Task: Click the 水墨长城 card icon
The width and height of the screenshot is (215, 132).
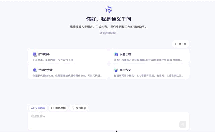Action: (x=116, y=54)
